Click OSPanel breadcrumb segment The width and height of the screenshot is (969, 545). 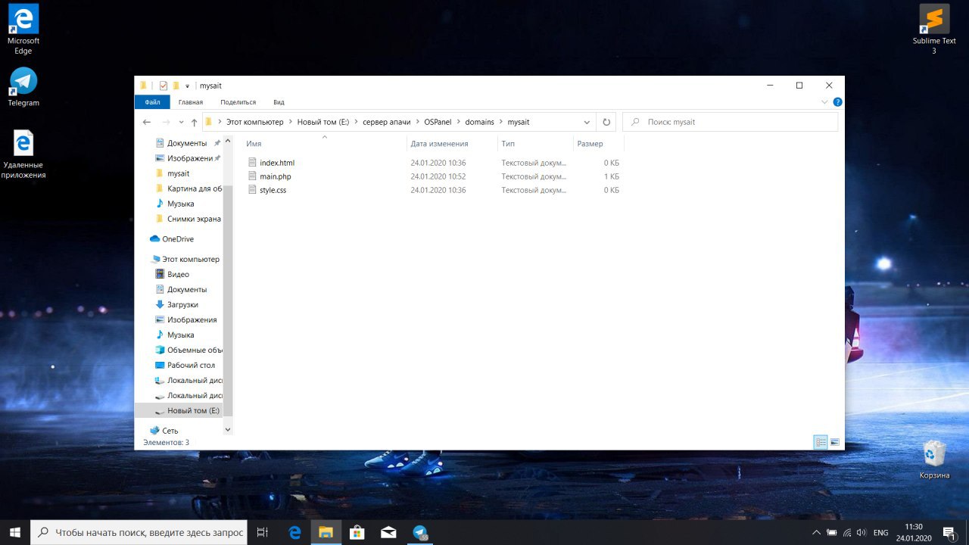tap(438, 122)
